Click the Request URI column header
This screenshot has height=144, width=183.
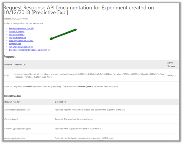(21, 65)
